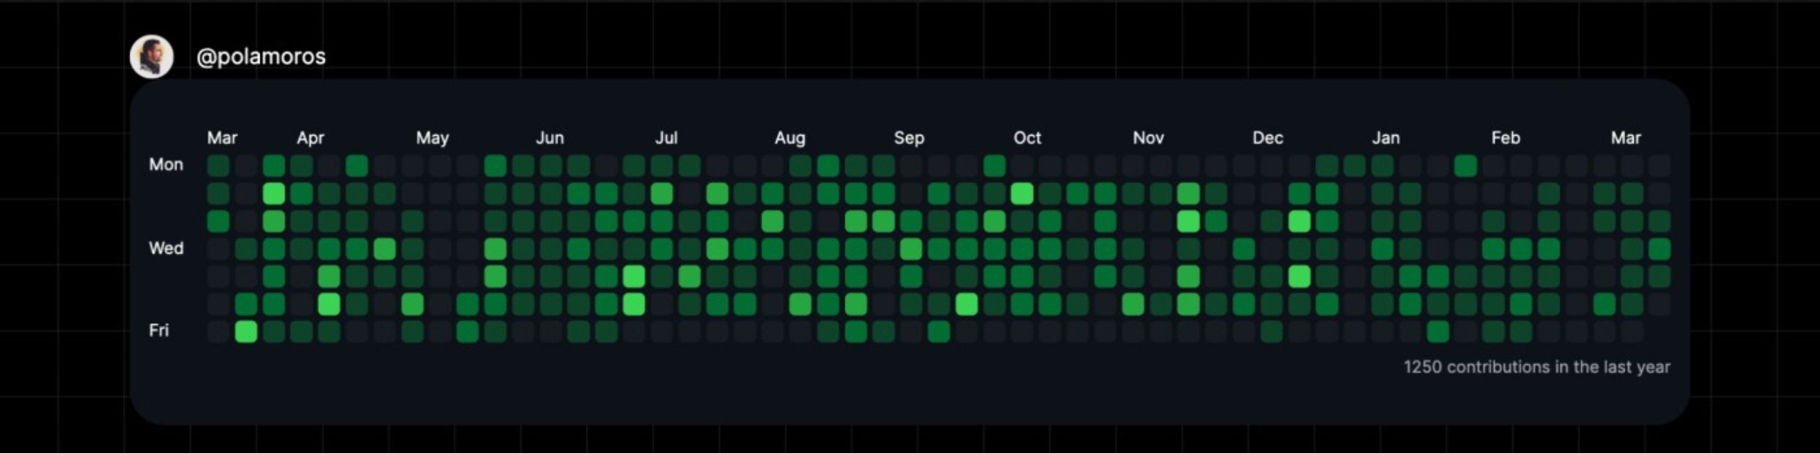The width and height of the screenshot is (1820, 453).
Task: Pick the Nov month label
Action: [1148, 138]
